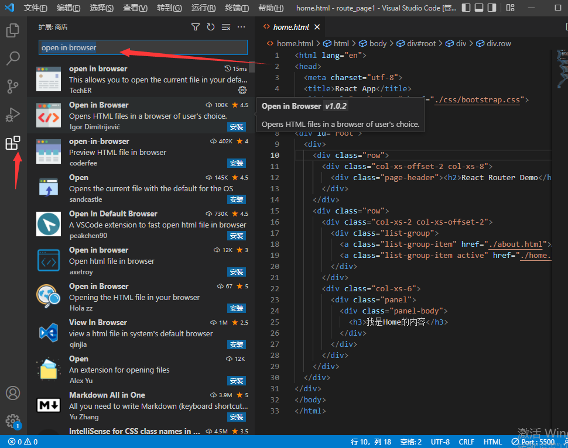Open the Explorer view in activity bar
This screenshot has width=568, height=448.
click(13, 30)
